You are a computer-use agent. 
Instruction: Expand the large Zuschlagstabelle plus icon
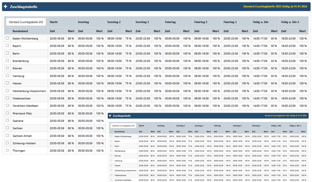(6, 7)
